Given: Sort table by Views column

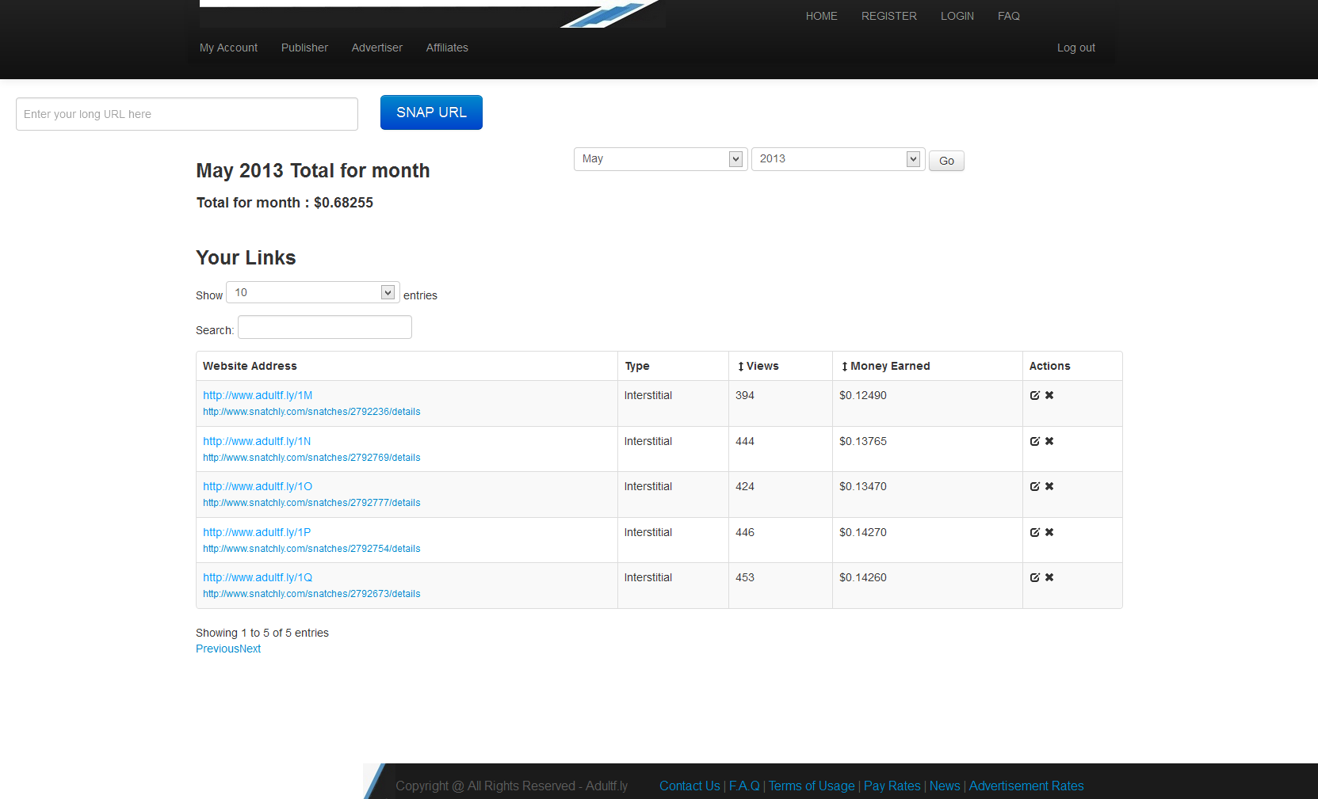Looking at the screenshot, I should coord(758,366).
